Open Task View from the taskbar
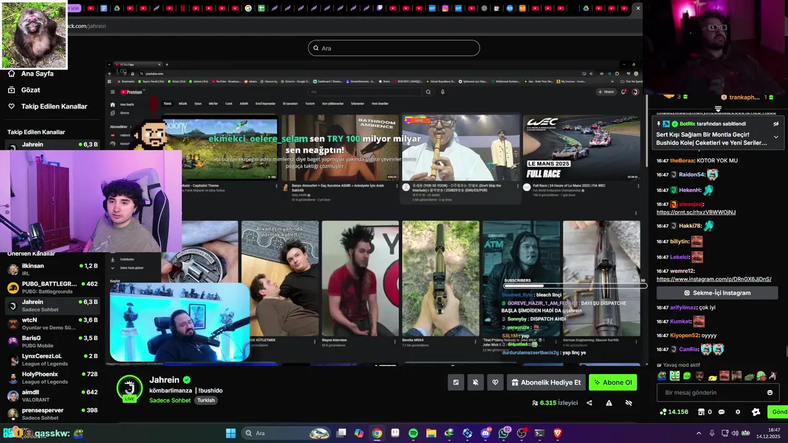Image resolution: width=788 pixels, height=443 pixels. tap(341, 433)
